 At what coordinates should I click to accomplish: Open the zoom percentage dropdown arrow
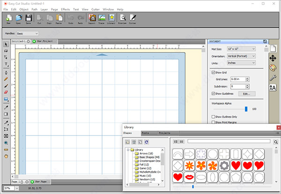17,188
